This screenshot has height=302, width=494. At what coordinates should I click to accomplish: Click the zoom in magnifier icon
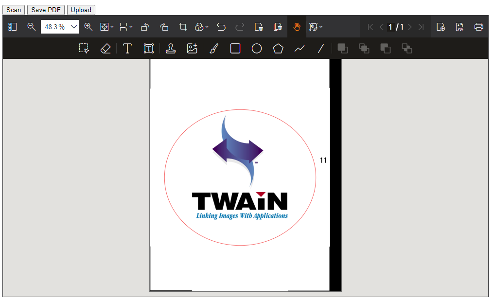click(x=88, y=27)
